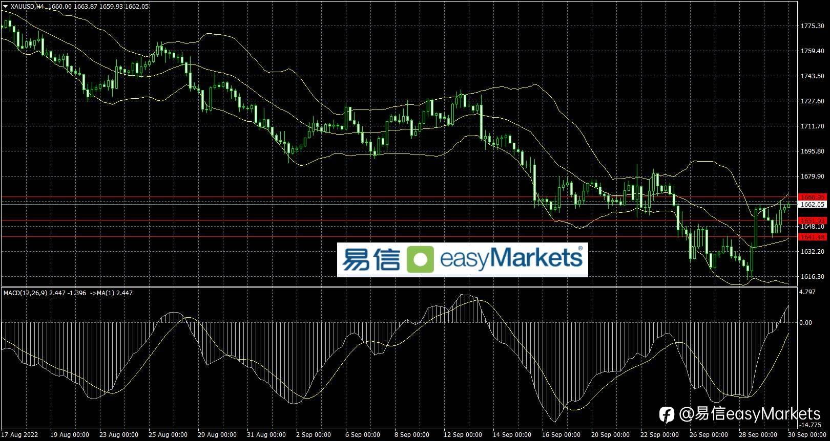Click the 28 Sep 00:00 time label

pyautogui.click(x=758, y=435)
